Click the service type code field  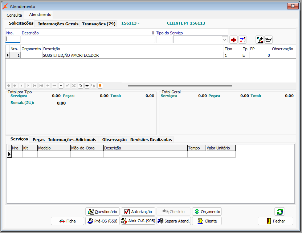tap(164, 39)
